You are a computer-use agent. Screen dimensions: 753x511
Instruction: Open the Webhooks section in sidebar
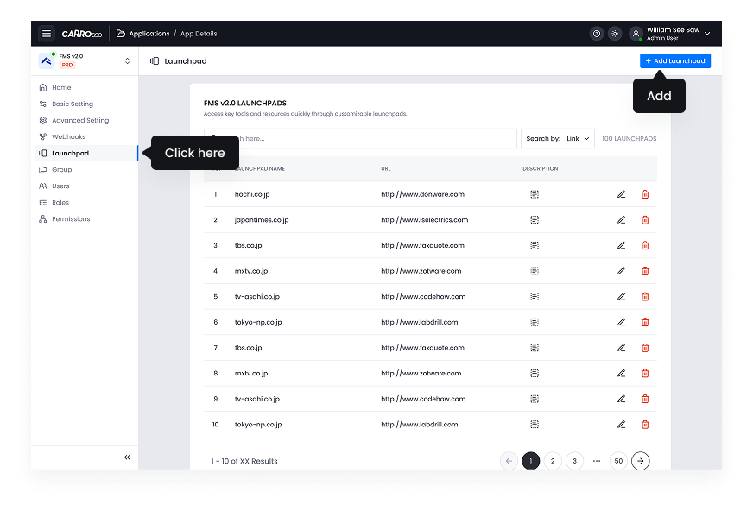[x=70, y=136]
